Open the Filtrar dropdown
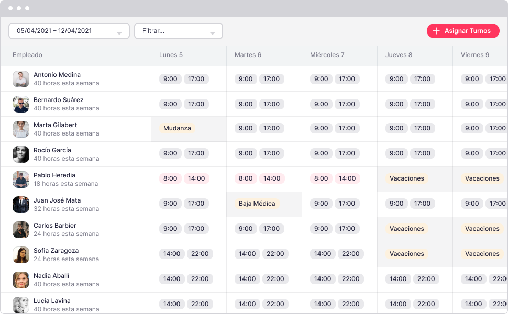 coord(178,31)
